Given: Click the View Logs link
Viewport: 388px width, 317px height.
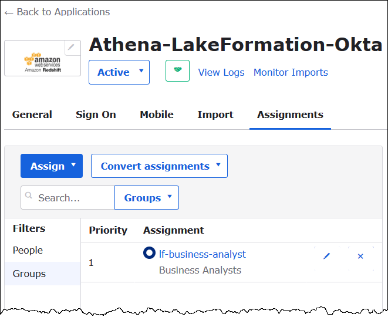Looking at the screenshot, I should click(221, 72).
